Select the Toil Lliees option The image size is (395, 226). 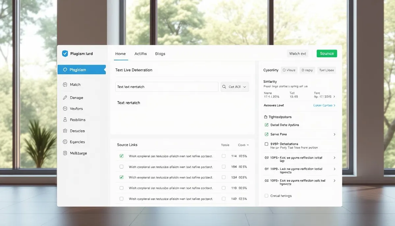click(327, 70)
